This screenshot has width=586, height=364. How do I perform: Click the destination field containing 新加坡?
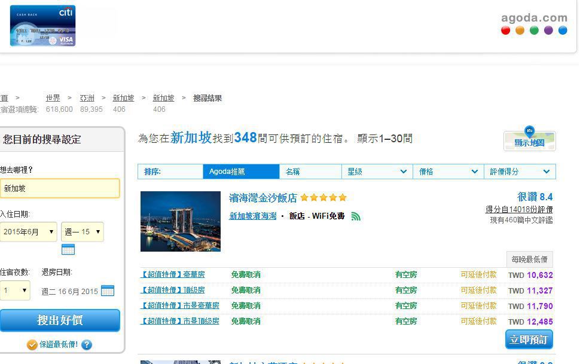coord(60,188)
